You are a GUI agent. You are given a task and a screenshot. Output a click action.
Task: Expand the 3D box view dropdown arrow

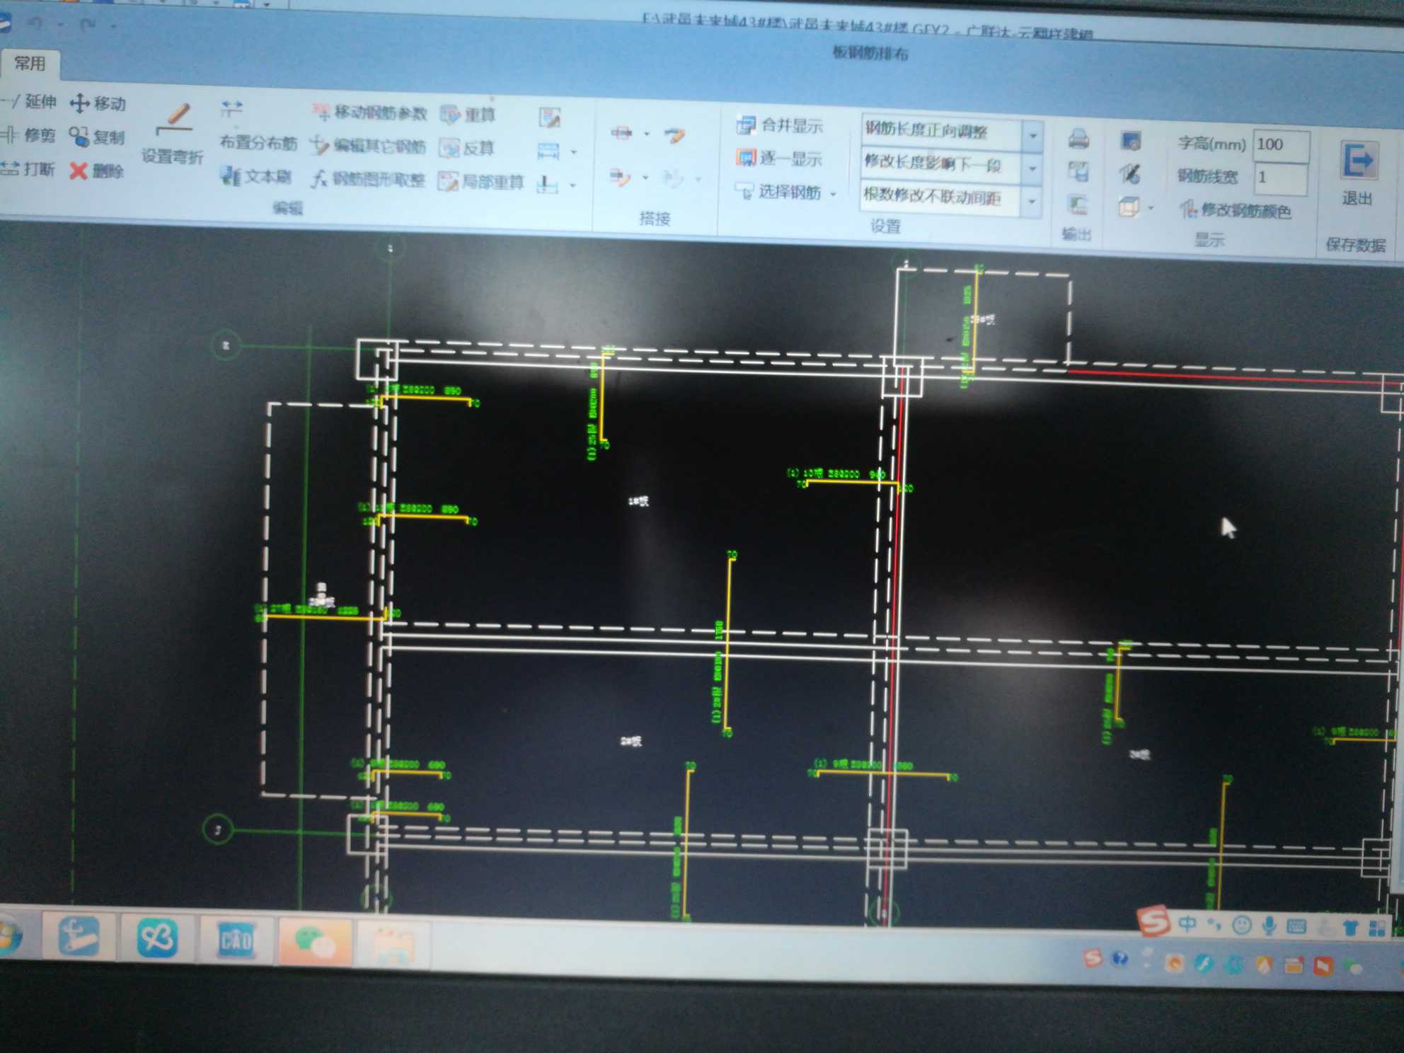click(x=1151, y=208)
